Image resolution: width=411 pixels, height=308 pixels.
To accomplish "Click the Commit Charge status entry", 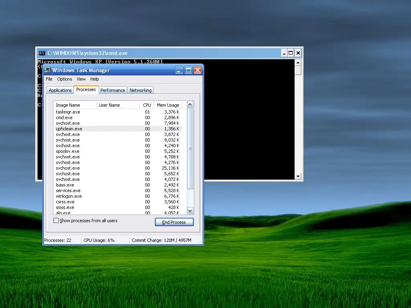I will 162,240.
